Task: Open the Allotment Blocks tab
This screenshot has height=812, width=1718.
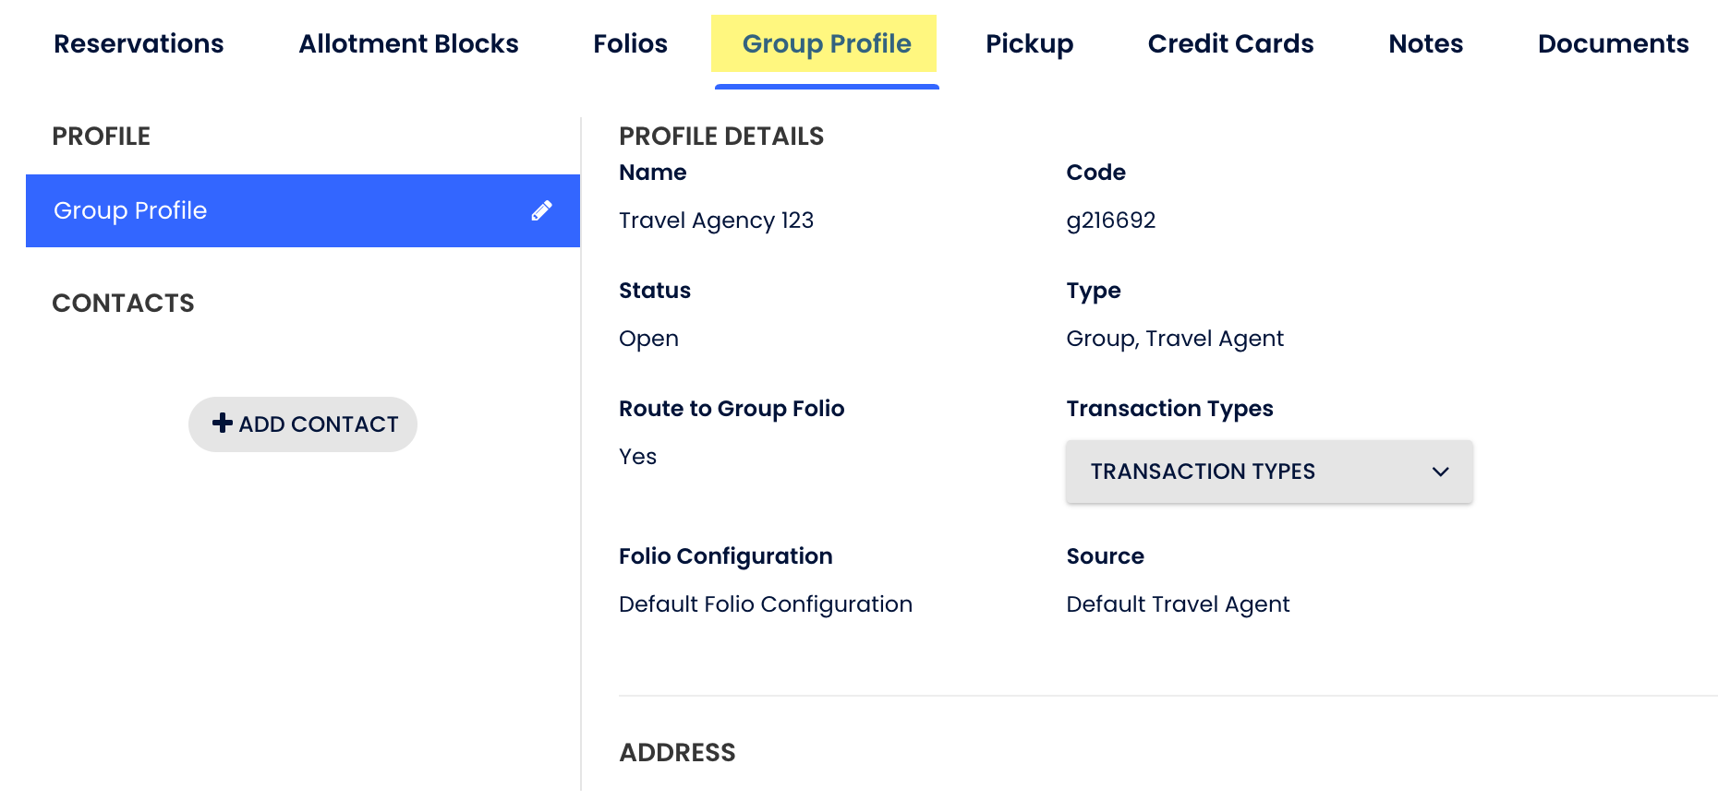Action: pos(408,43)
